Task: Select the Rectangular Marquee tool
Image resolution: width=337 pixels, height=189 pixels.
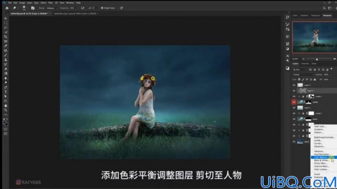Action: point(6,23)
